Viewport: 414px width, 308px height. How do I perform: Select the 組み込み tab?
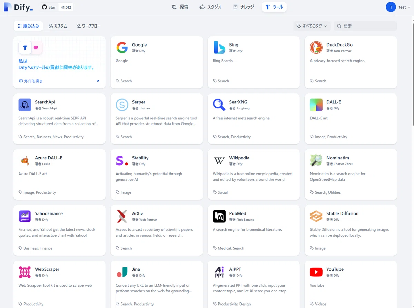28,26
